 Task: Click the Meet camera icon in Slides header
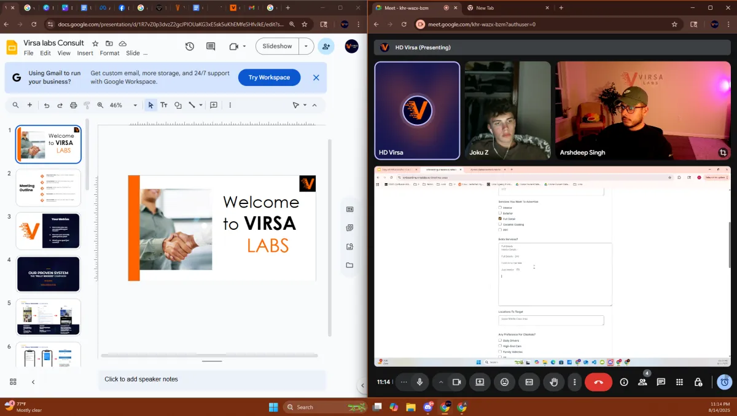(233, 47)
